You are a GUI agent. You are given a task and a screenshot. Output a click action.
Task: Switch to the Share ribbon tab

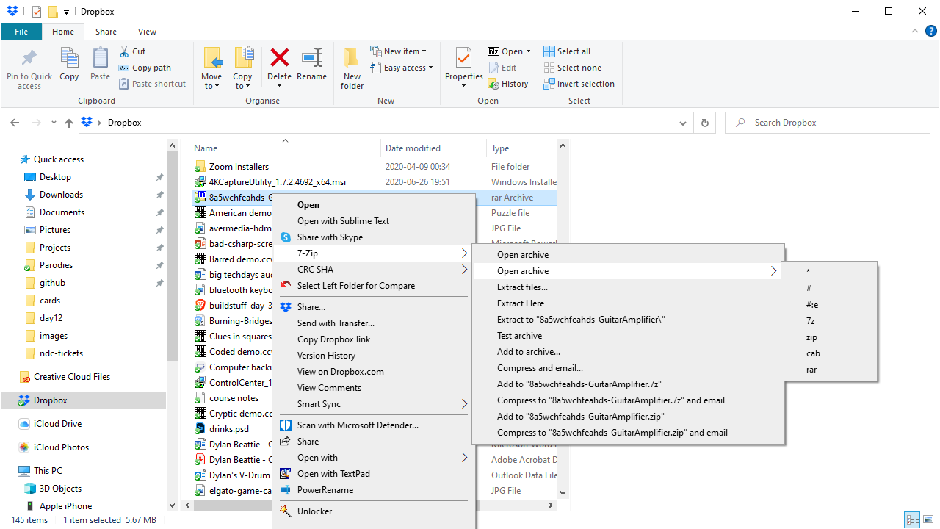point(106,32)
